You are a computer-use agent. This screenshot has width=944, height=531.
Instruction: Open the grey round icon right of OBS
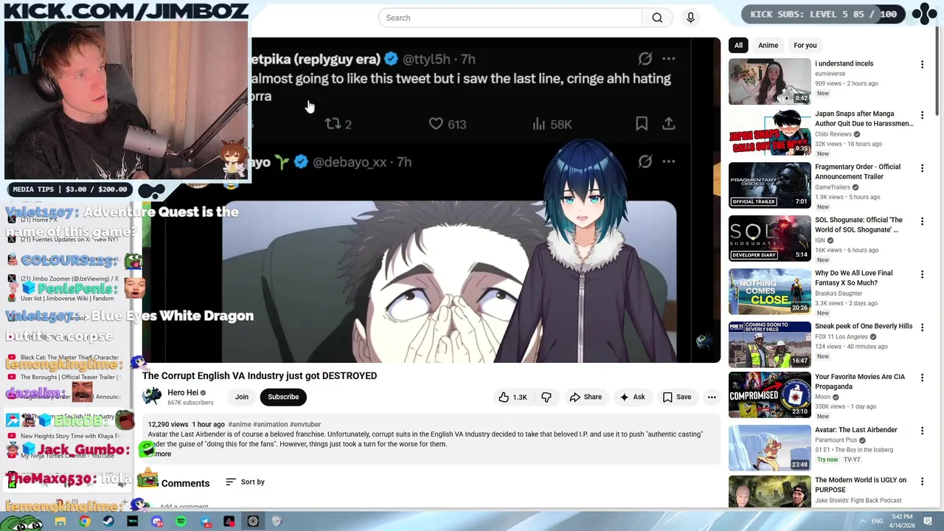[277, 521]
